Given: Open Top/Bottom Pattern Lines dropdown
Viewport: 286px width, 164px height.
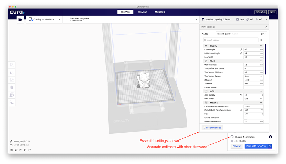Looking at the screenshot, I should [253, 76].
